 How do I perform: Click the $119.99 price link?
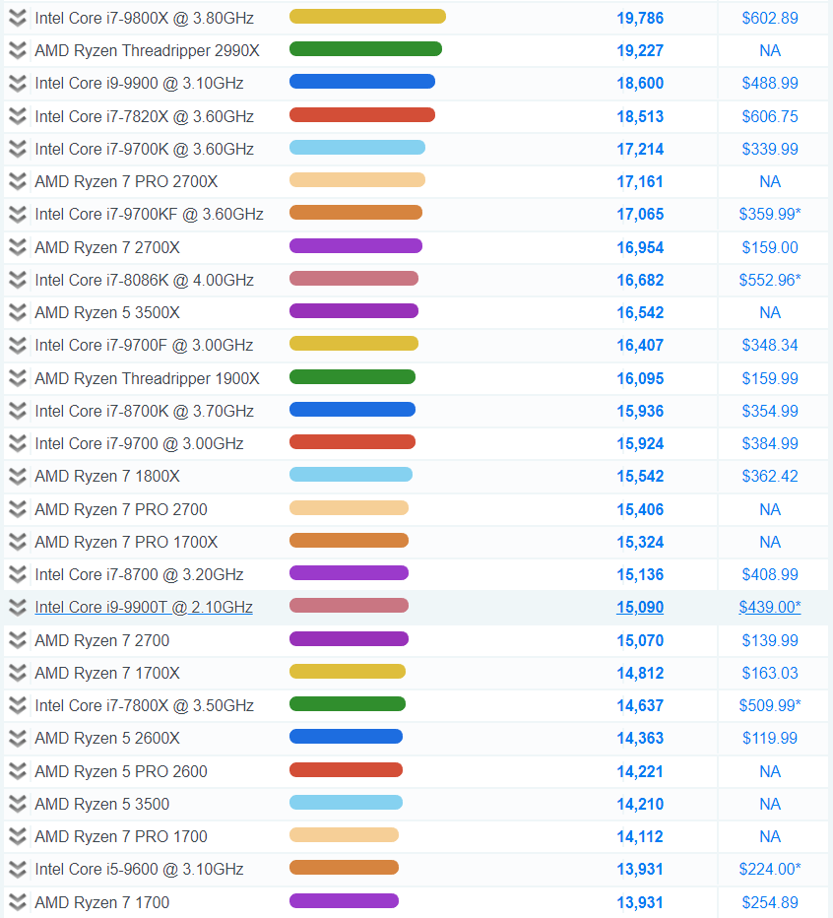[x=770, y=739]
